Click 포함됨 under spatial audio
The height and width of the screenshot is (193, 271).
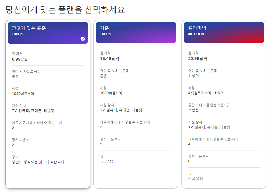(193, 110)
